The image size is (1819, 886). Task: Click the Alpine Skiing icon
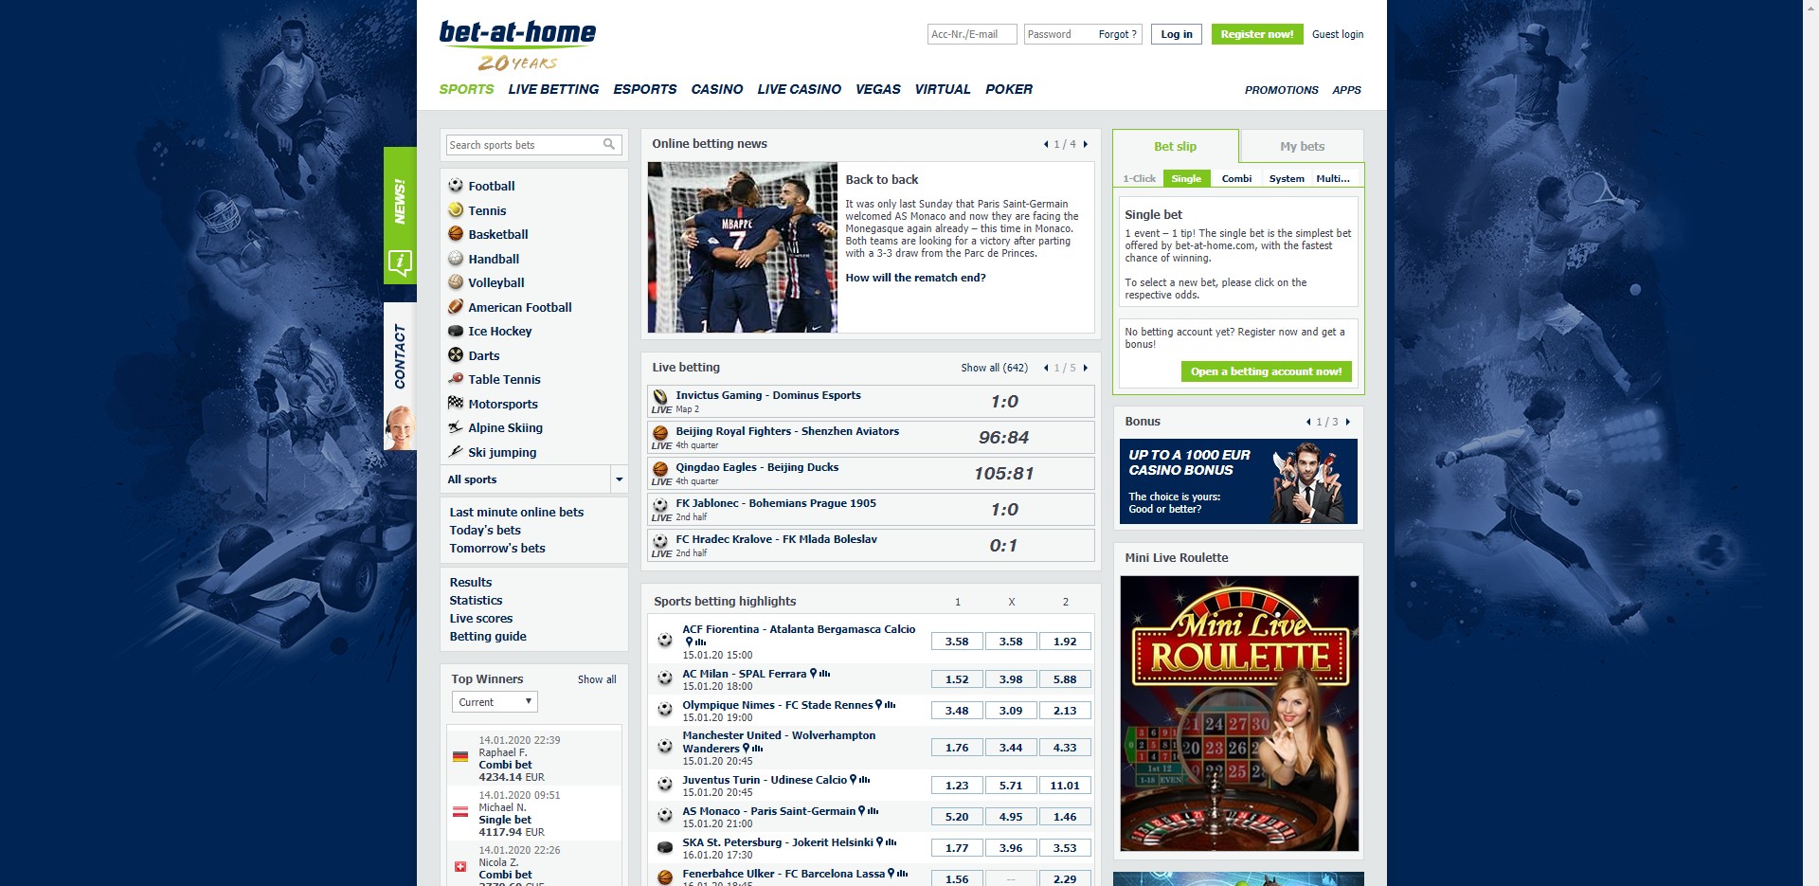click(x=456, y=427)
